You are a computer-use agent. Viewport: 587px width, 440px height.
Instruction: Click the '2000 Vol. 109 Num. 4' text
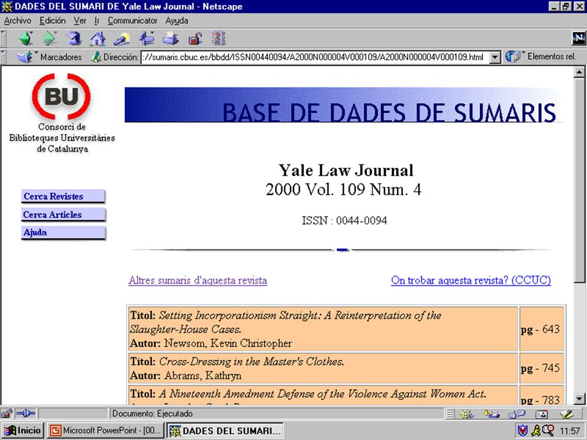(x=344, y=189)
